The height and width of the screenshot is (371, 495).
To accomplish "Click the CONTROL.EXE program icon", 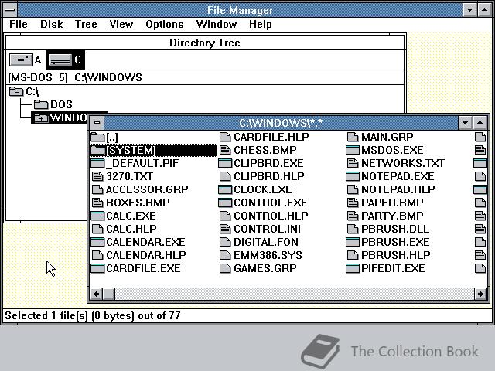I will point(225,203).
